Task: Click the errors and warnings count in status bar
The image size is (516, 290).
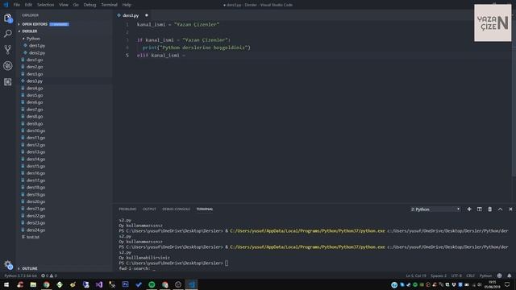Action: [49, 275]
